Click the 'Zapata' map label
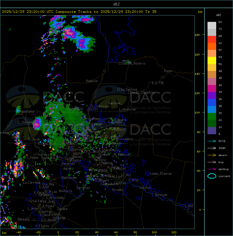 pos(62,209)
